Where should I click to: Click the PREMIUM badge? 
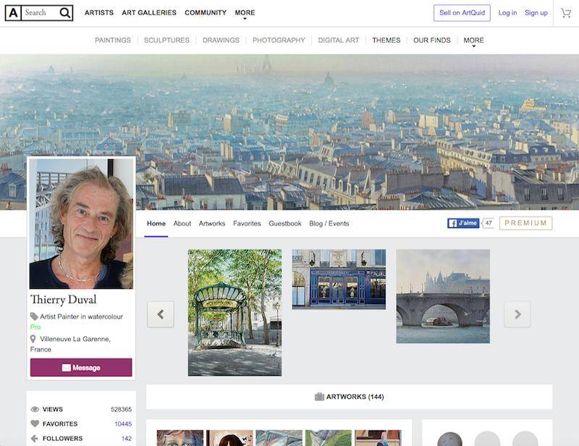tap(525, 223)
